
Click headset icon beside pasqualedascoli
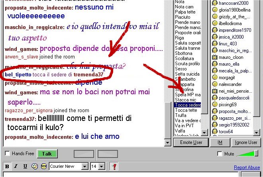point(215,97)
